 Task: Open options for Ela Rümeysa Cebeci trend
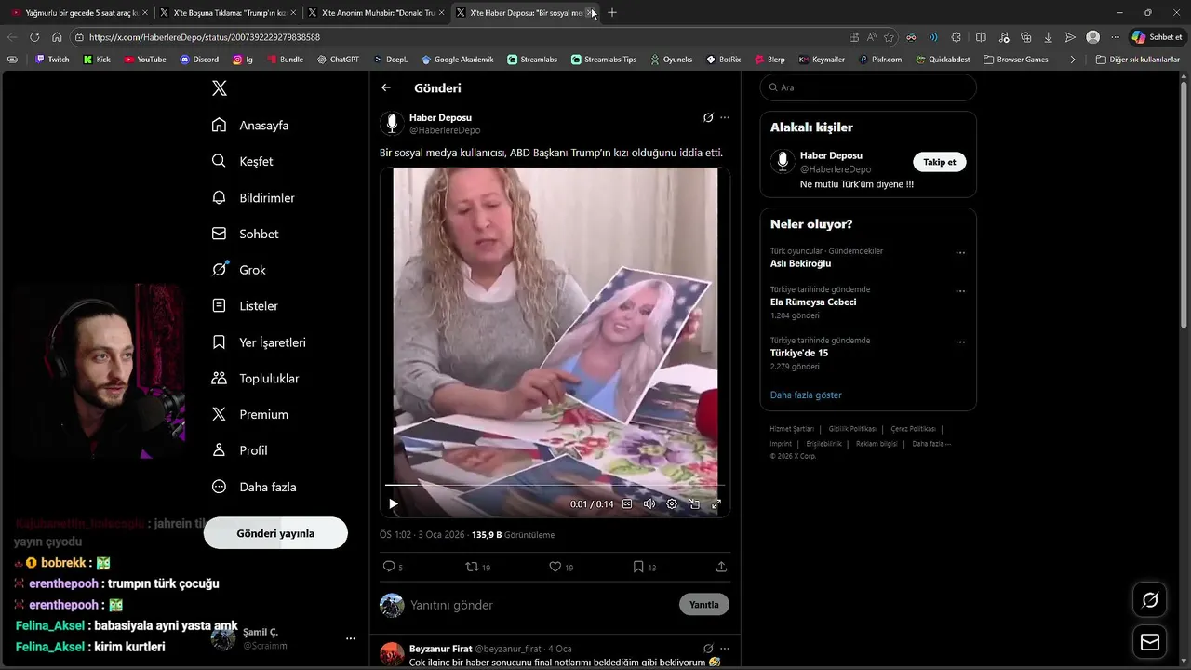click(x=960, y=290)
